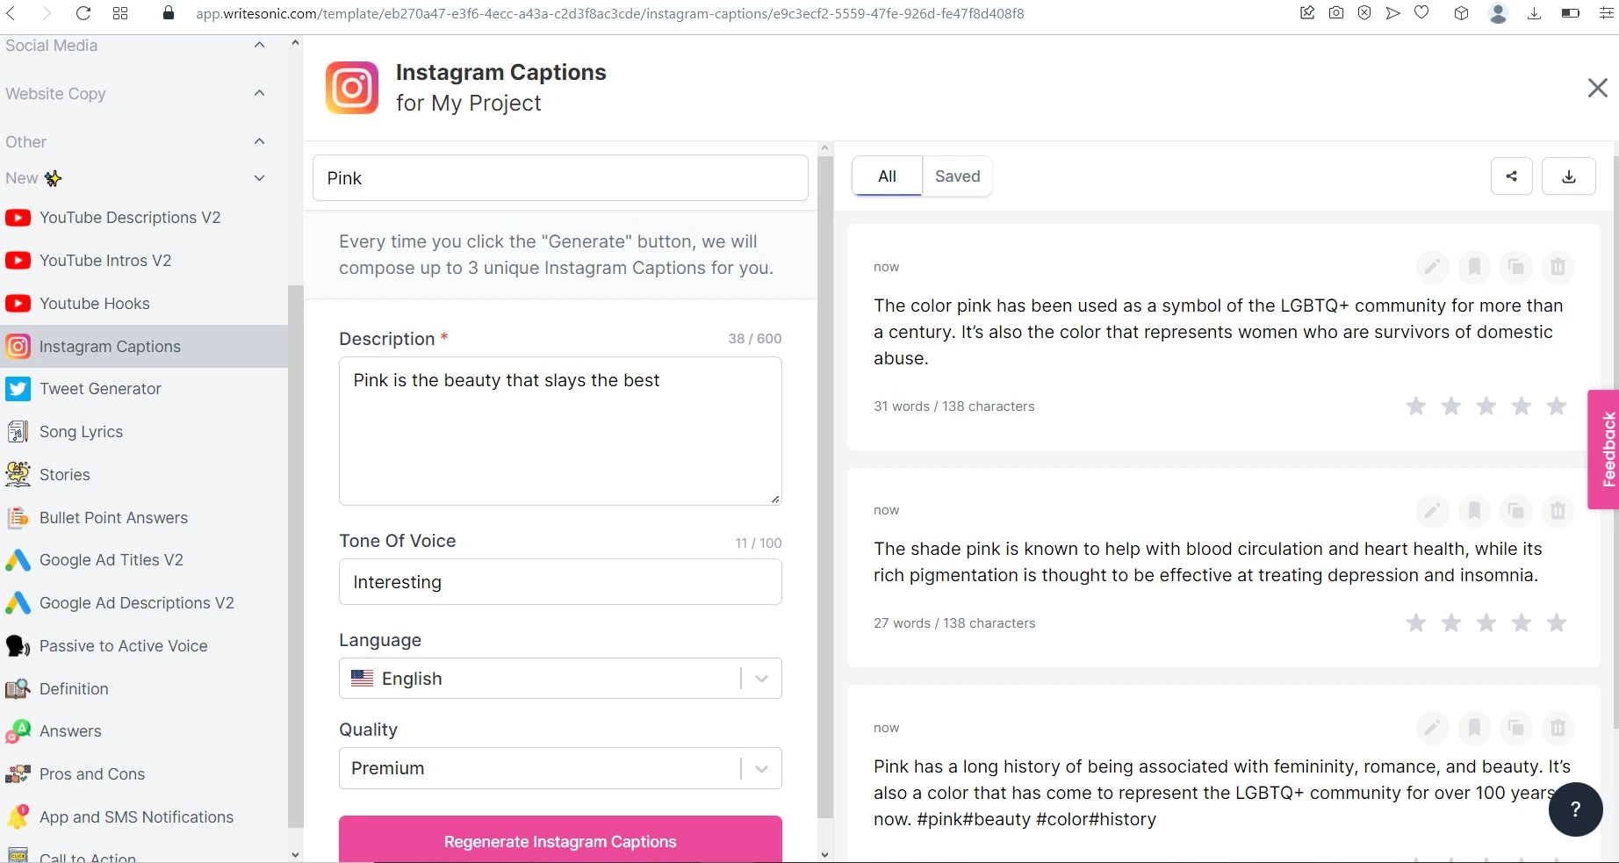Open Passive to Active Voice template
The image size is (1619, 863).
[144, 646]
